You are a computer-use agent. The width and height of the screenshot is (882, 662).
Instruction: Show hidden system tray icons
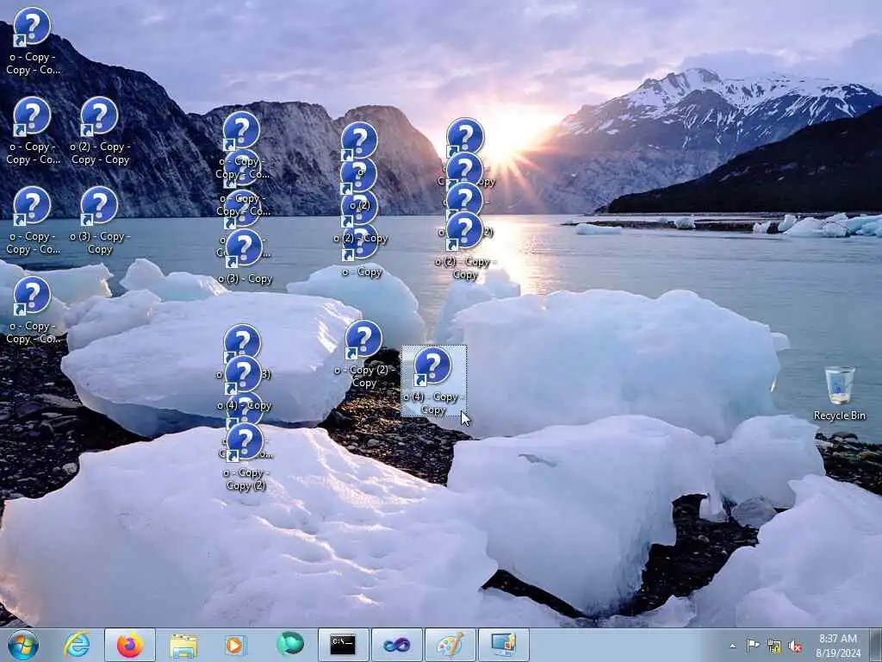[x=732, y=646]
